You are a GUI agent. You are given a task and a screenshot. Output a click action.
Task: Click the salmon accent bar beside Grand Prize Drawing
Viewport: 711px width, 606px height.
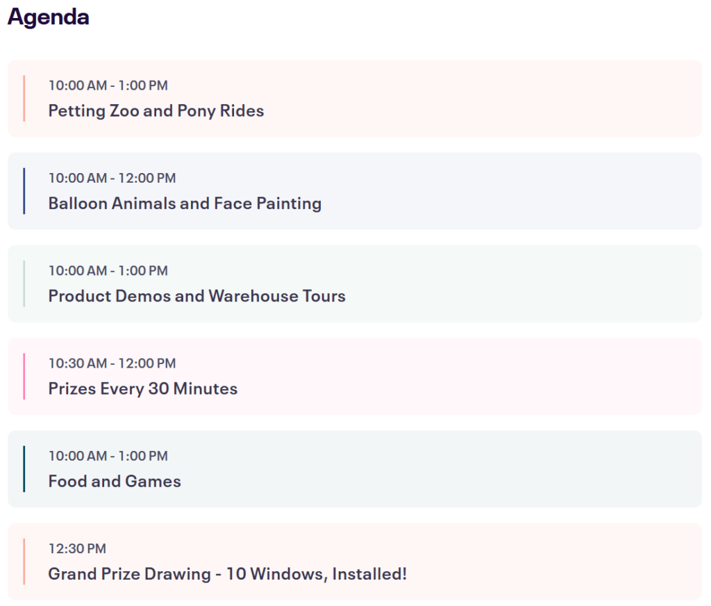tap(24, 562)
